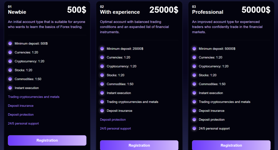The height and width of the screenshot is (150, 278).
Task: Select Registration for the Professional plan
Action: [x=231, y=145]
